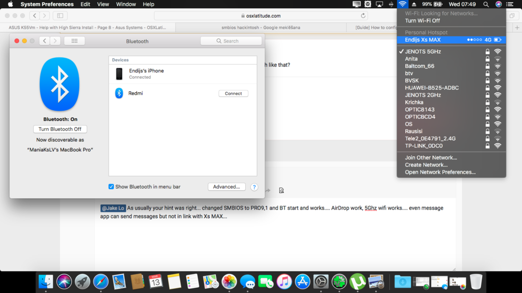
Task: Open the Window menu in the menu bar
Action: tap(126, 4)
